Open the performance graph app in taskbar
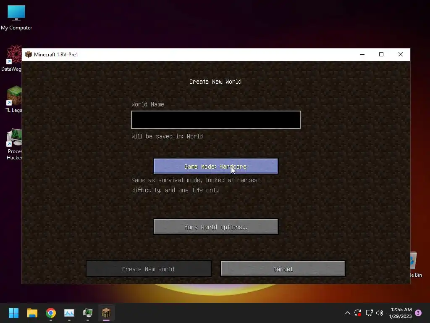 tap(69, 313)
